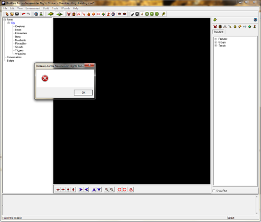261x222 pixels.
Task: Open the Environment menu
Action: tap(33, 8)
